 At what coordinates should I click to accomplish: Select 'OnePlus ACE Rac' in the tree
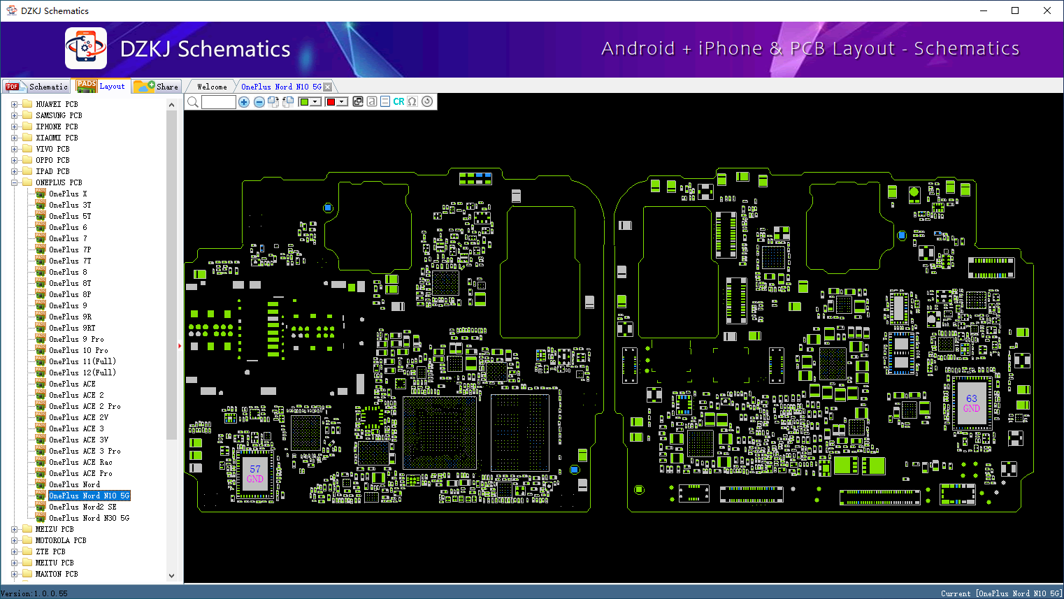[x=80, y=462]
